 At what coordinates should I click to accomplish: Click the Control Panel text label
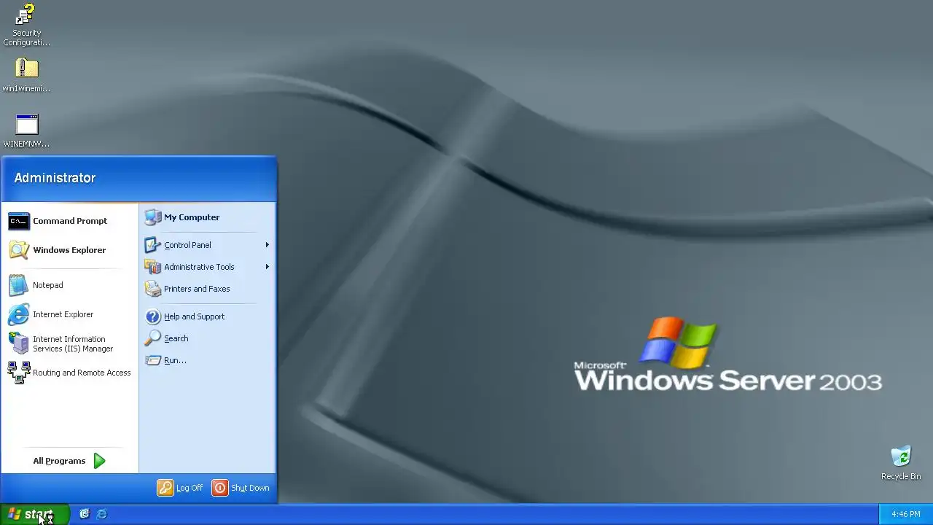pyautogui.click(x=187, y=245)
